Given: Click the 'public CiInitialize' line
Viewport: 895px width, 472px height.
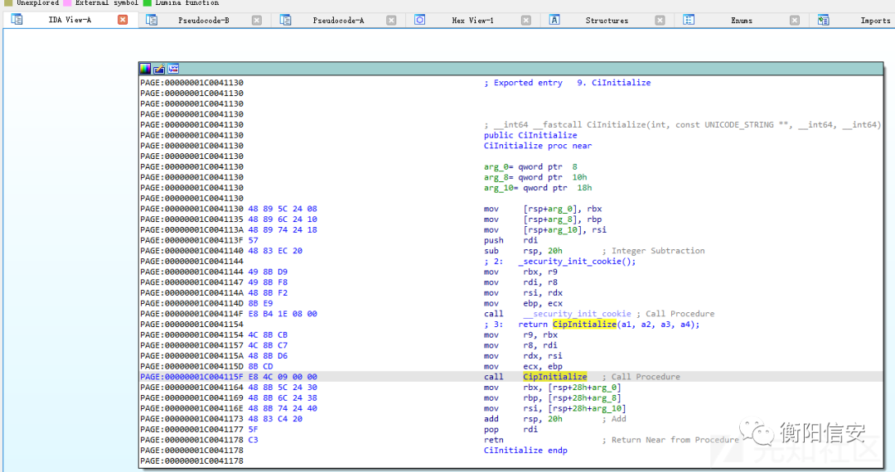Looking at the screenshot, I should pos(530,136).
